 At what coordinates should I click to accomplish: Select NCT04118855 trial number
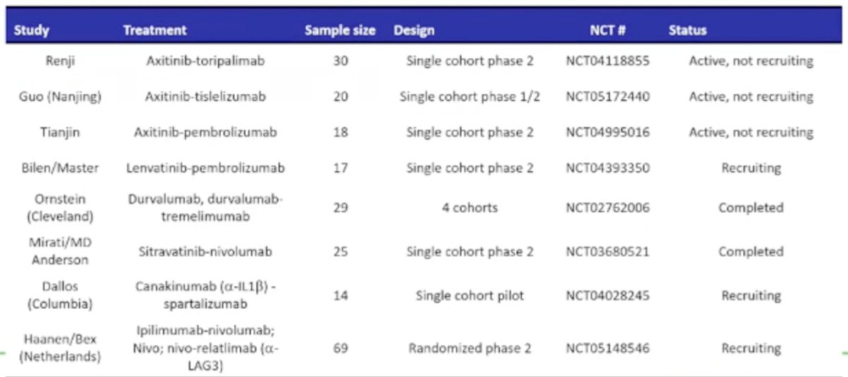click(608, 61)
